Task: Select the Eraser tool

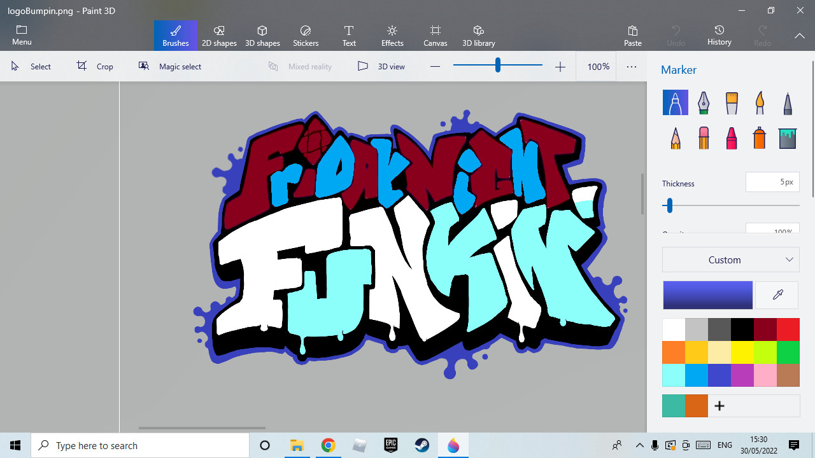Action: click(704, 137)
